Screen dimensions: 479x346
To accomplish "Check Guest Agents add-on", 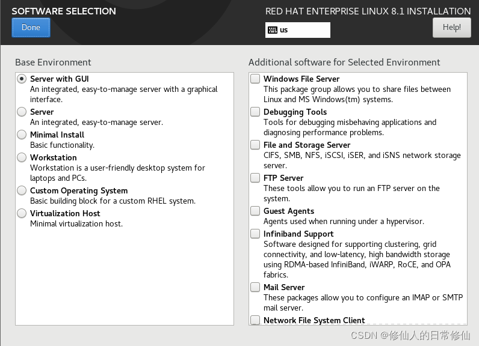I will coord(255,211).
